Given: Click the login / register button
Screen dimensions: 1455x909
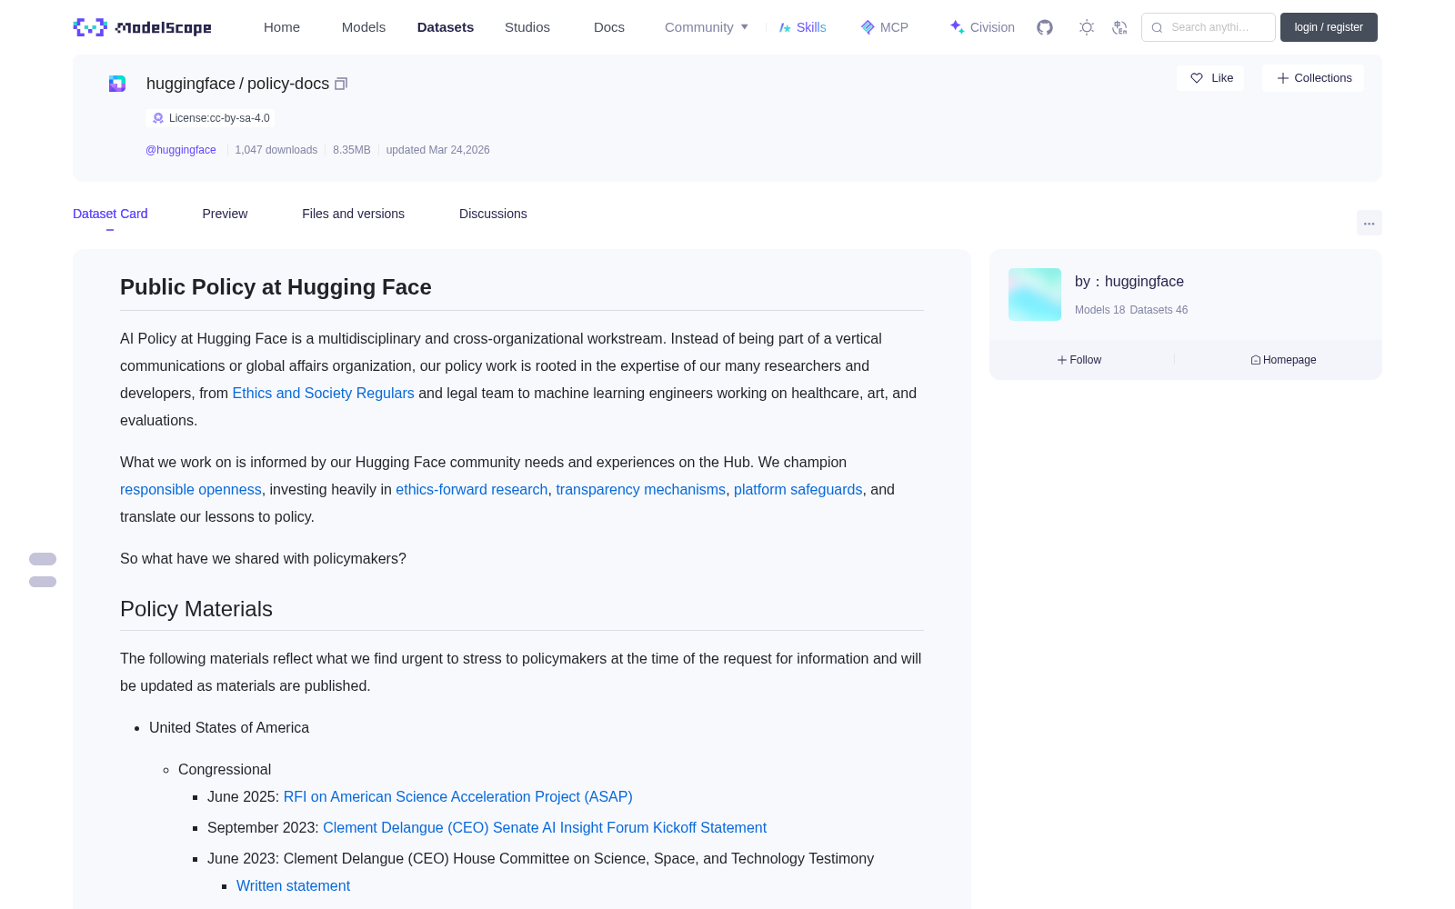Looking at the screenshot, I should [1329, 27].
